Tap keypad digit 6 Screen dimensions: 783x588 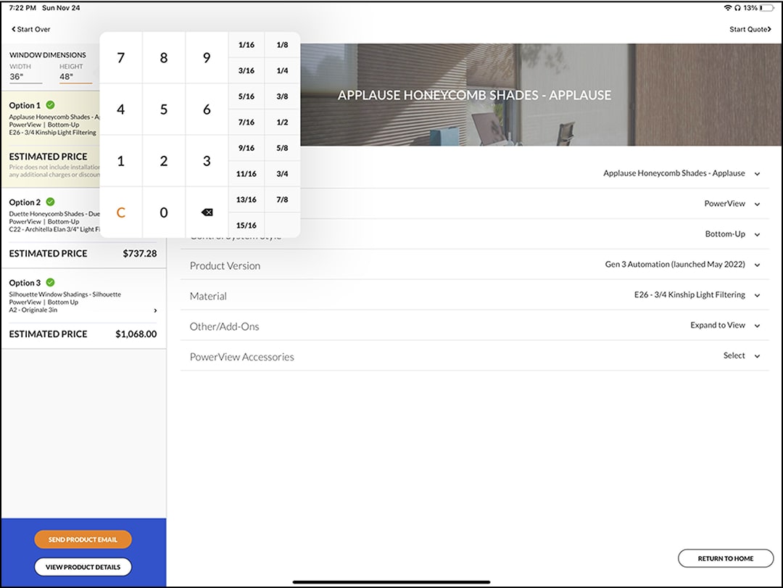207,109
